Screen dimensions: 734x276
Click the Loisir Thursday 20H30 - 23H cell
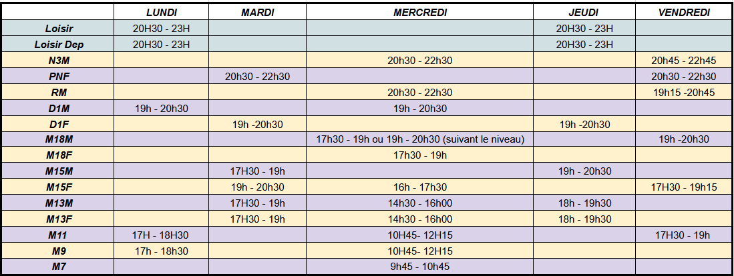click(584, 29)
